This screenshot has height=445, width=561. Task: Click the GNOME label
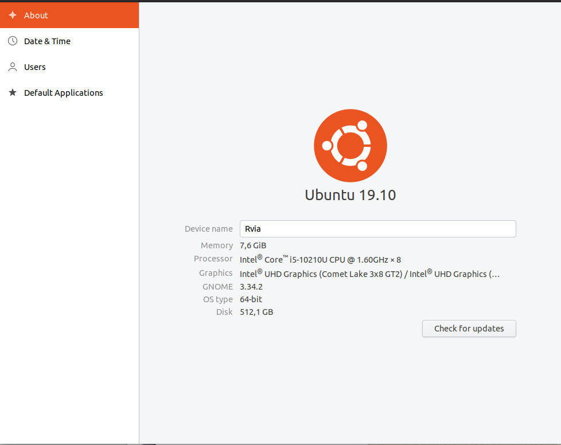tap(217, 287)
